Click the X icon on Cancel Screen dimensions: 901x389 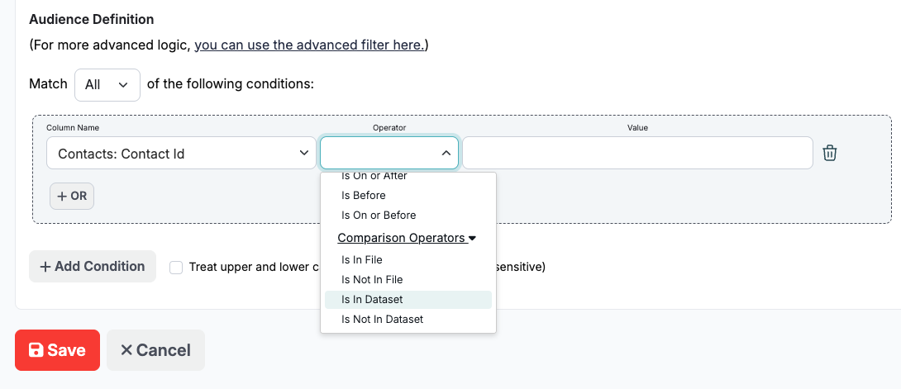[x=126, y=350]
